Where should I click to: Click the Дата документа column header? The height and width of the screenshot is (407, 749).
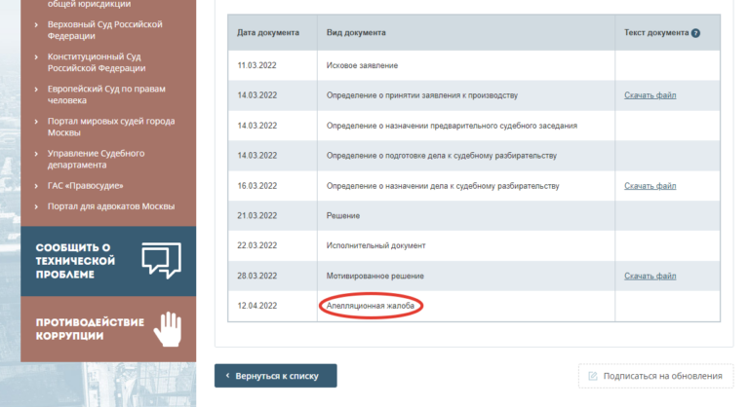[268, 33]
